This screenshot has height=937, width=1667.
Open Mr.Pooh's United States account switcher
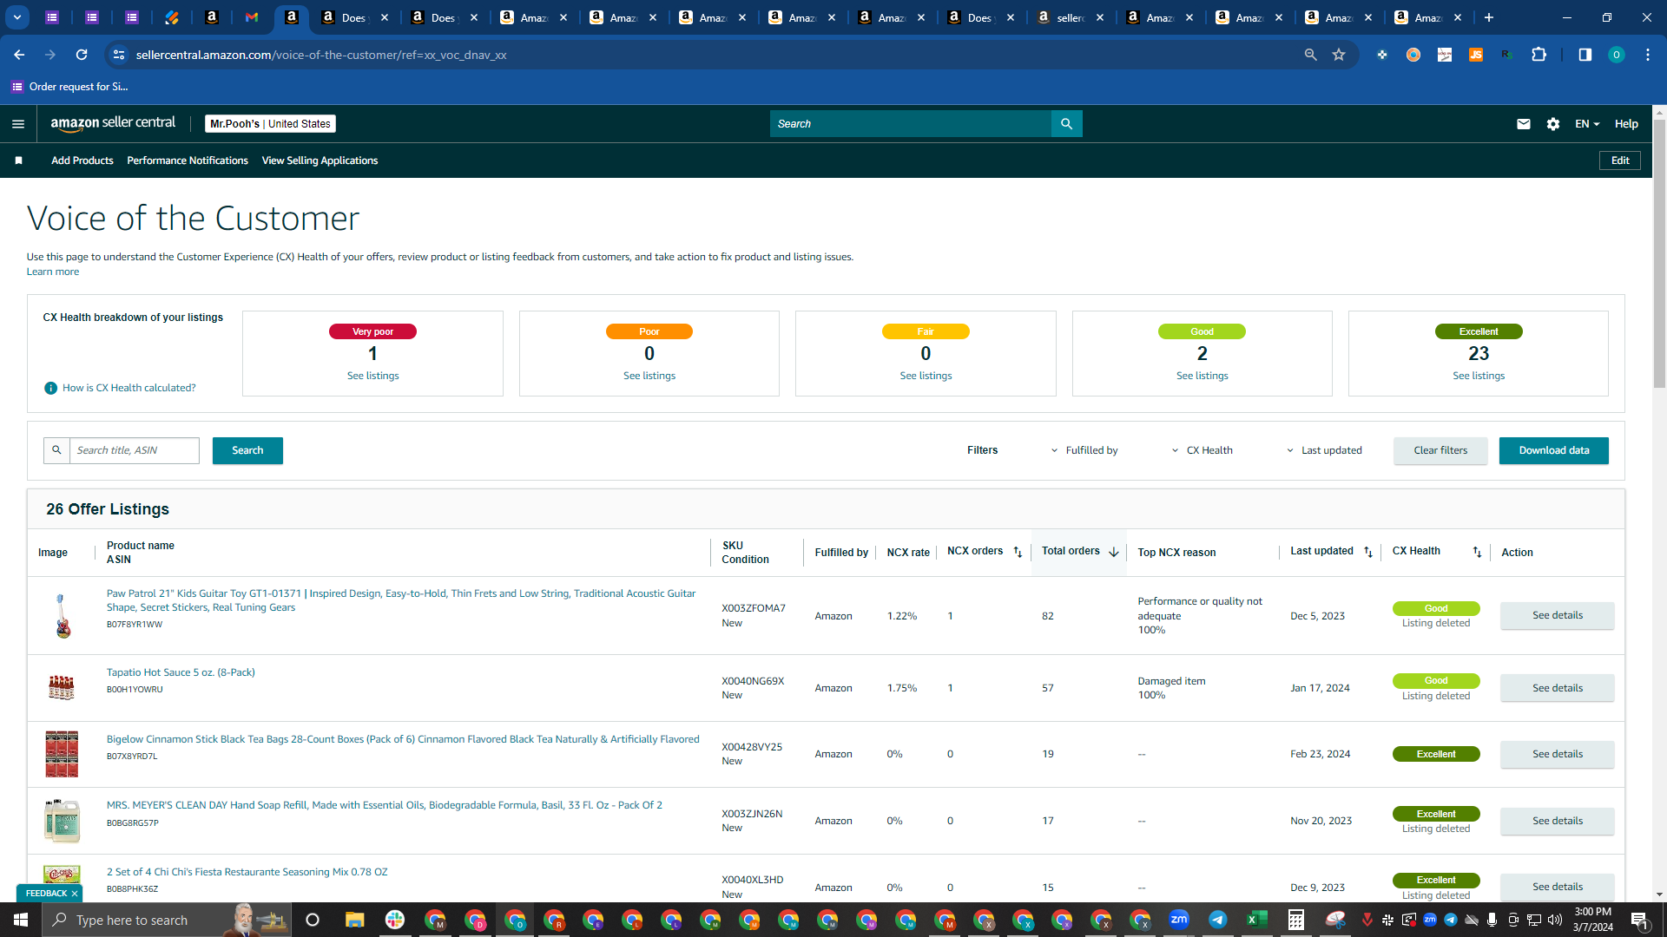[x=270, y=124]
